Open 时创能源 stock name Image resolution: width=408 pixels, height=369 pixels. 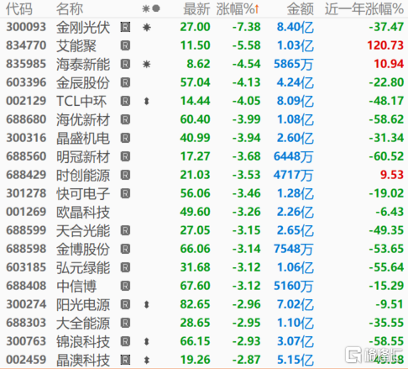point(83,175)
